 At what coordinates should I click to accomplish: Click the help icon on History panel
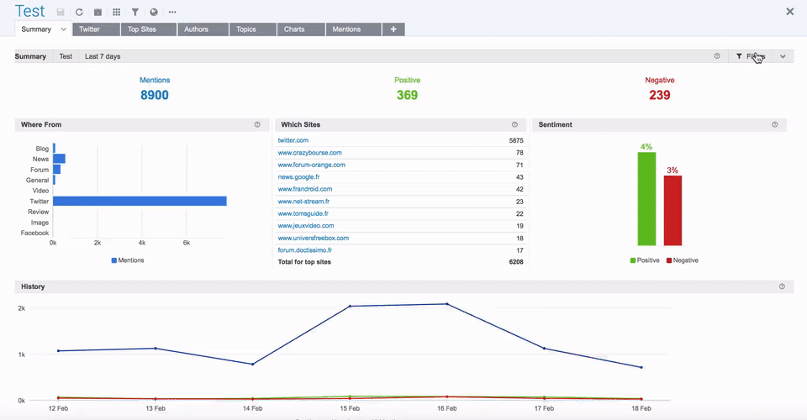click(782, 286)
